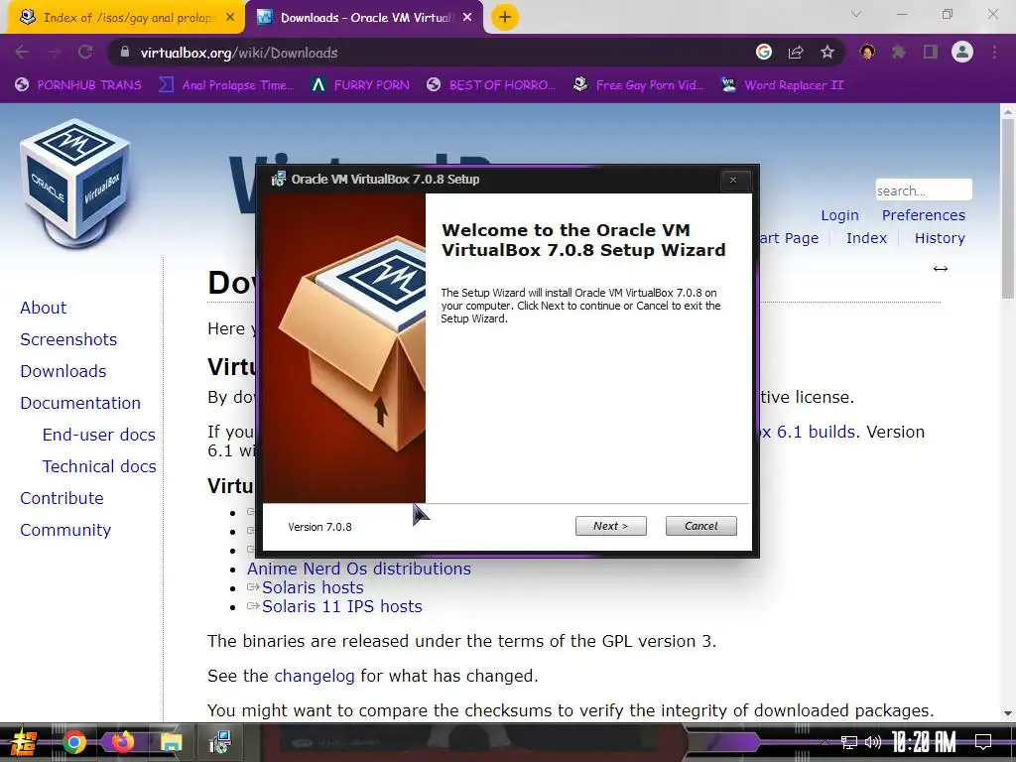Open About in the sidebar
Image resolution: width=1016 pixels, height=762 pixels.
point(44,308)
